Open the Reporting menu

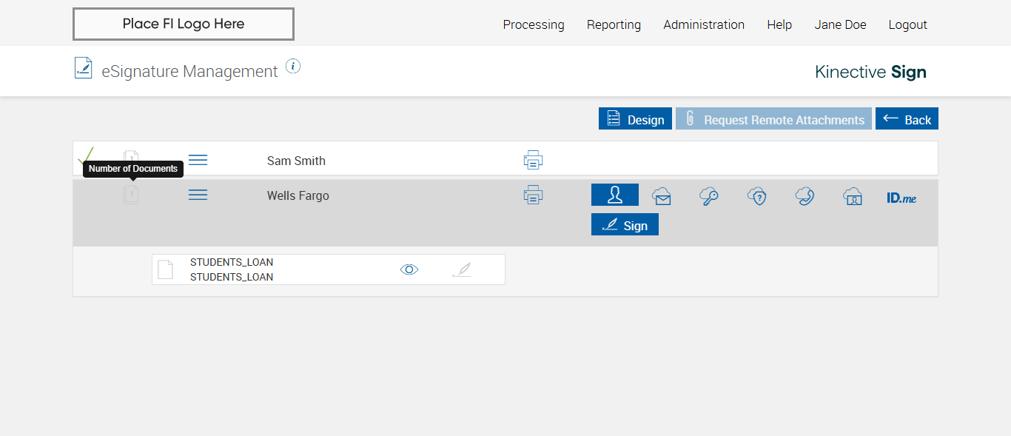pos(614,24)
